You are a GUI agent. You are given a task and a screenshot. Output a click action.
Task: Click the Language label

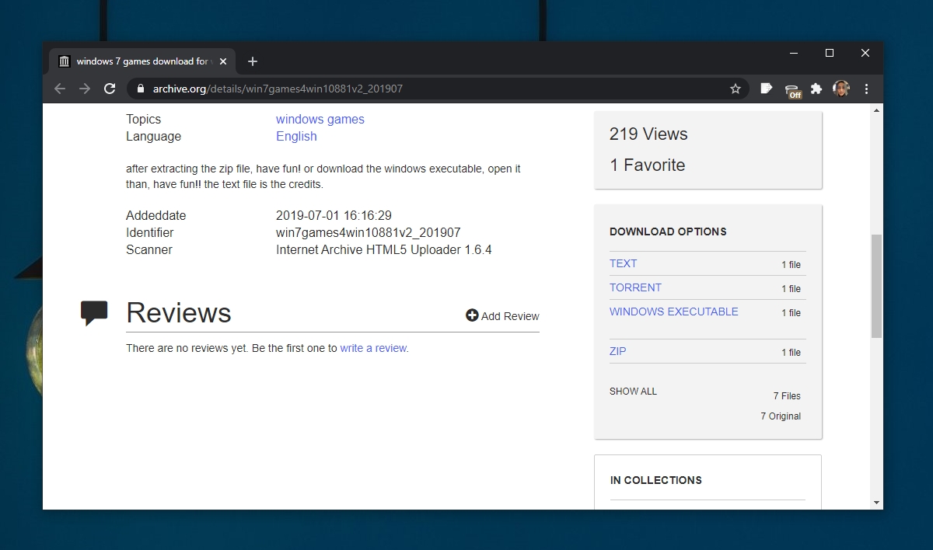click(153, 136)
